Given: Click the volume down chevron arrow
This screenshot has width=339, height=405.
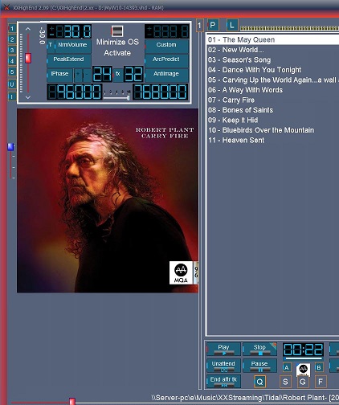Looking at the screenshot, I should coord(28,97).
